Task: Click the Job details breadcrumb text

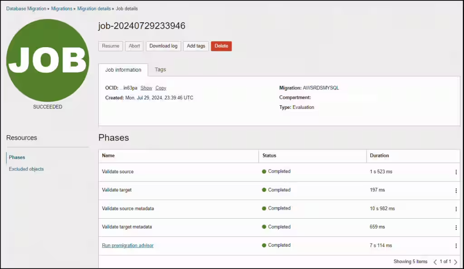Action: (127, 9)
